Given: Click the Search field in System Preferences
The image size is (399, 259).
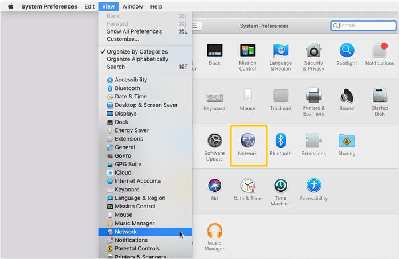Looking at the screenshot, I should point(364,26).
